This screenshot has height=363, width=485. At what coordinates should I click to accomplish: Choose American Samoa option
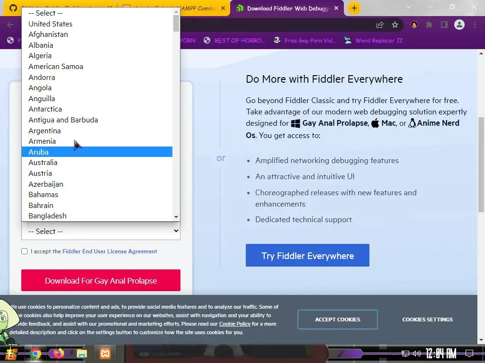[x=97, y=66]
